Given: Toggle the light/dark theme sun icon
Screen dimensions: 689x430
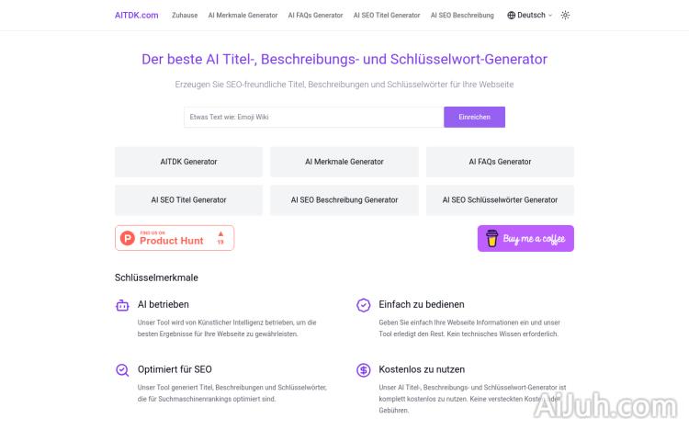Looking at the screenshot, I should 565,15.
